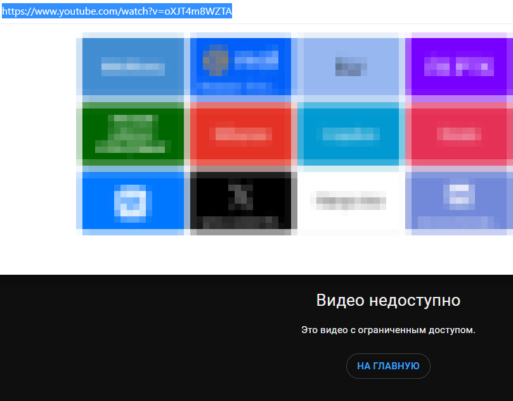This screenshot has width=513, height=401.
Task: Click the highlighted YouTube URL in the address bar
Action: point(117,11)
